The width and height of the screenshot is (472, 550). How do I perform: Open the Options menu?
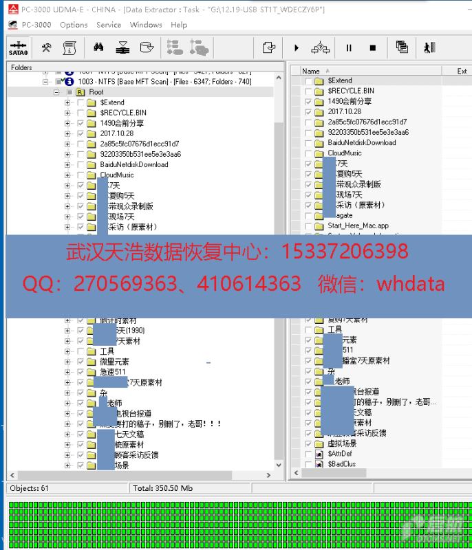tap(74, 25)
